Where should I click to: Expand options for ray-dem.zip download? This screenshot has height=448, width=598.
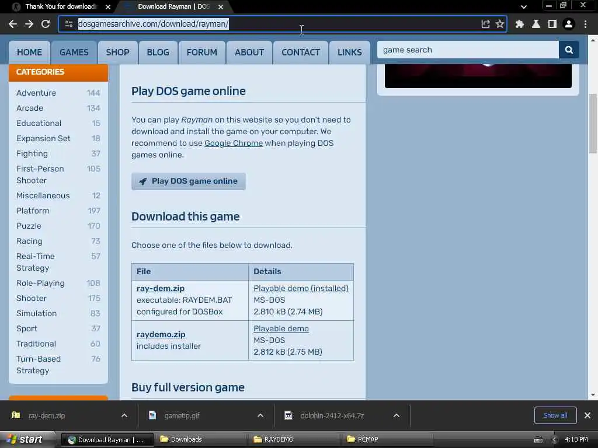(x=124, y=415)
